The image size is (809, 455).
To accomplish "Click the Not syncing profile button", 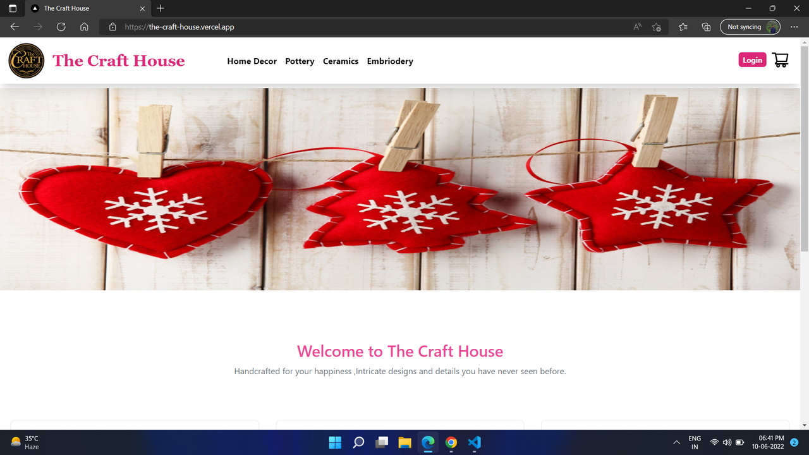I will tap(750, 27).
